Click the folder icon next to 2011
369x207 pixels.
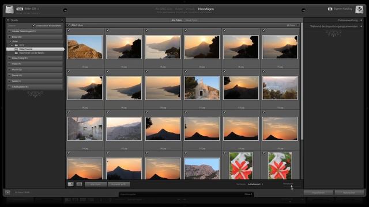point(16,45)
